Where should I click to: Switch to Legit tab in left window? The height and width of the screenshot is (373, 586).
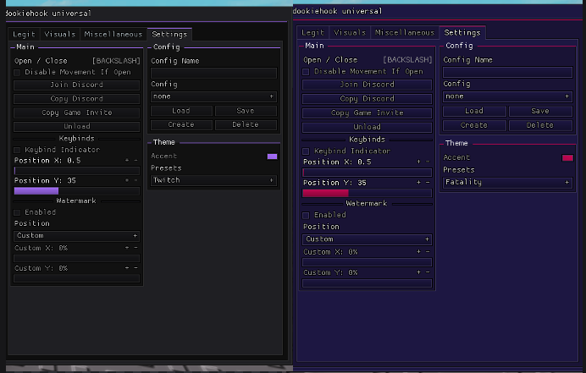(x=24, y=35)
